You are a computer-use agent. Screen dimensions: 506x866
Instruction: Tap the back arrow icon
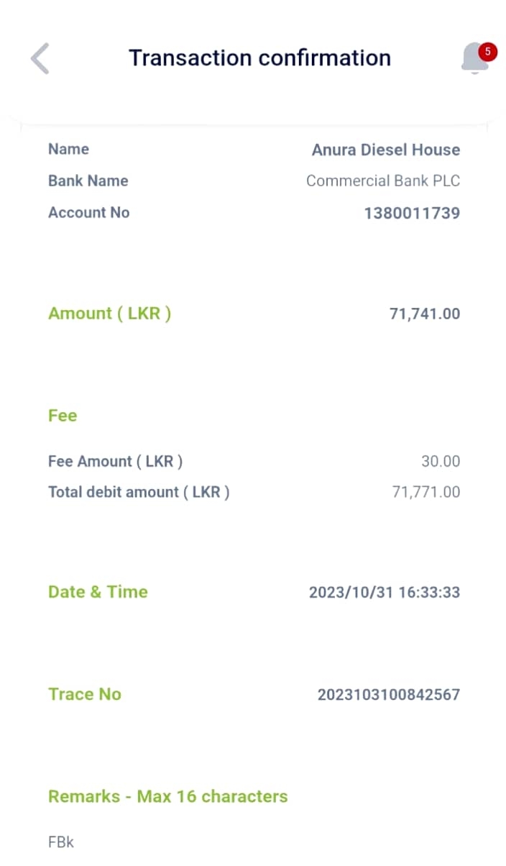[40, 58]
